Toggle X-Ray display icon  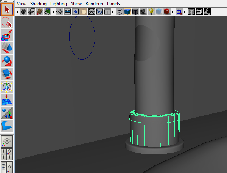coord(191,12)
